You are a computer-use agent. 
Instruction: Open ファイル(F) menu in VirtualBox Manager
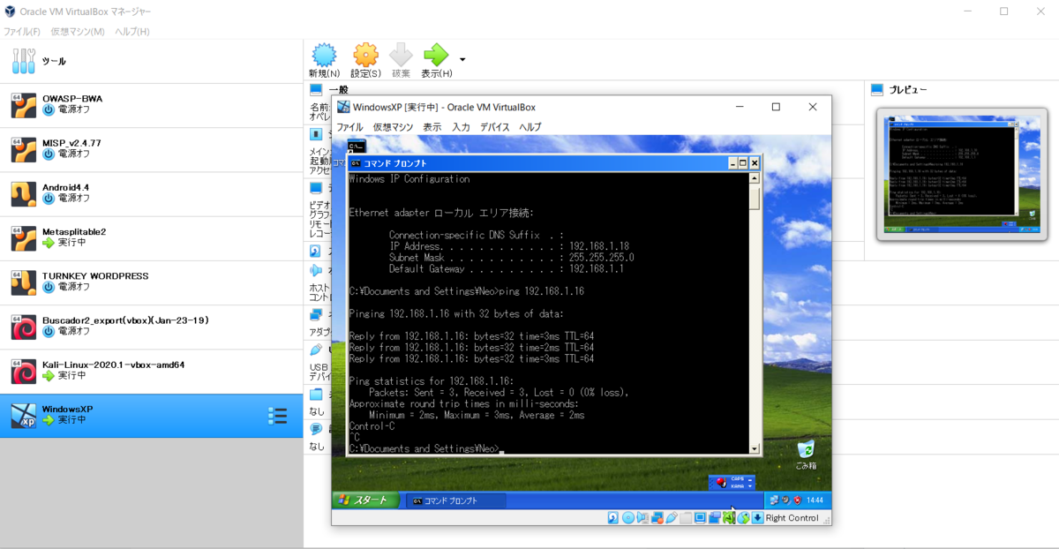[x=22, y=31]
